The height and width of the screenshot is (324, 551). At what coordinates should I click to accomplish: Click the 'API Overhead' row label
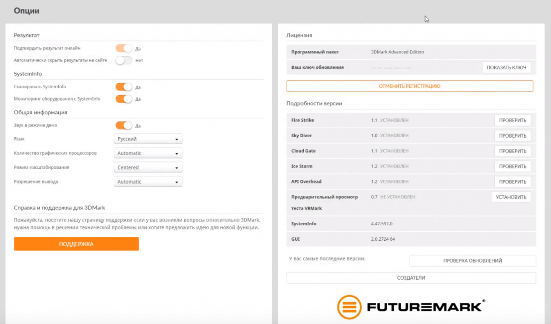(x=307, y=181)
